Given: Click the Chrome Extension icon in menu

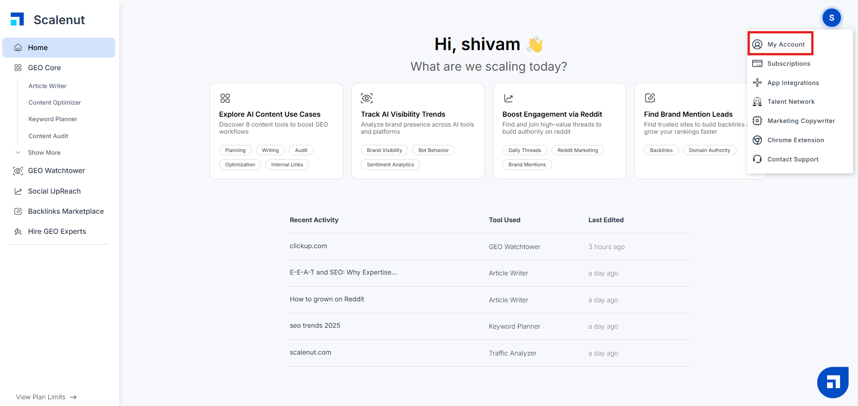Looking at the screenshot, I should [757, 140].
